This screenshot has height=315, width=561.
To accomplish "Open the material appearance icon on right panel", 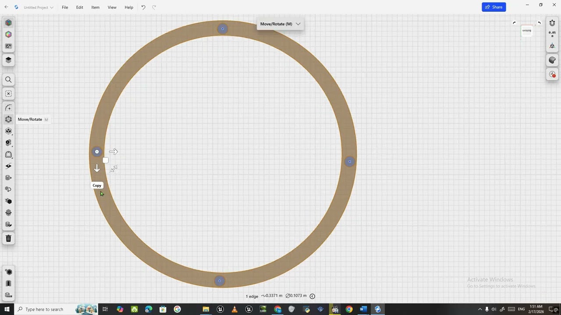I will [x=552, y=60].
